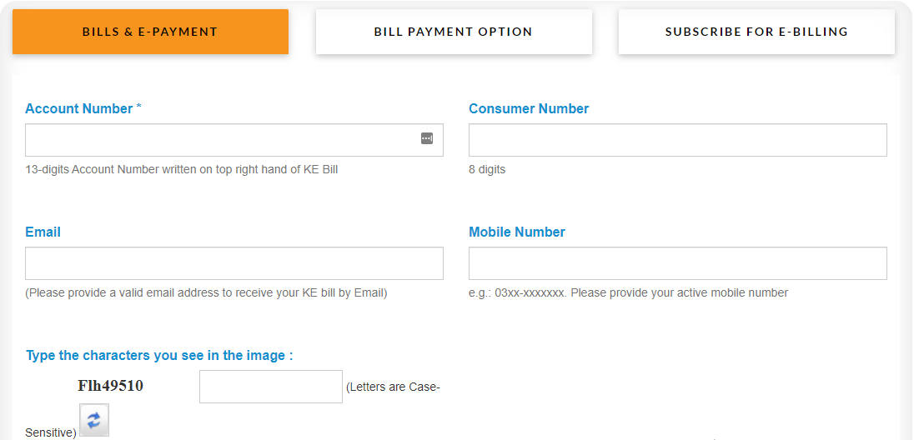Click the 03xx-xxxxxxx mobile format hint
The width and height of the screenshot is (914, 440).
(629, 292)
